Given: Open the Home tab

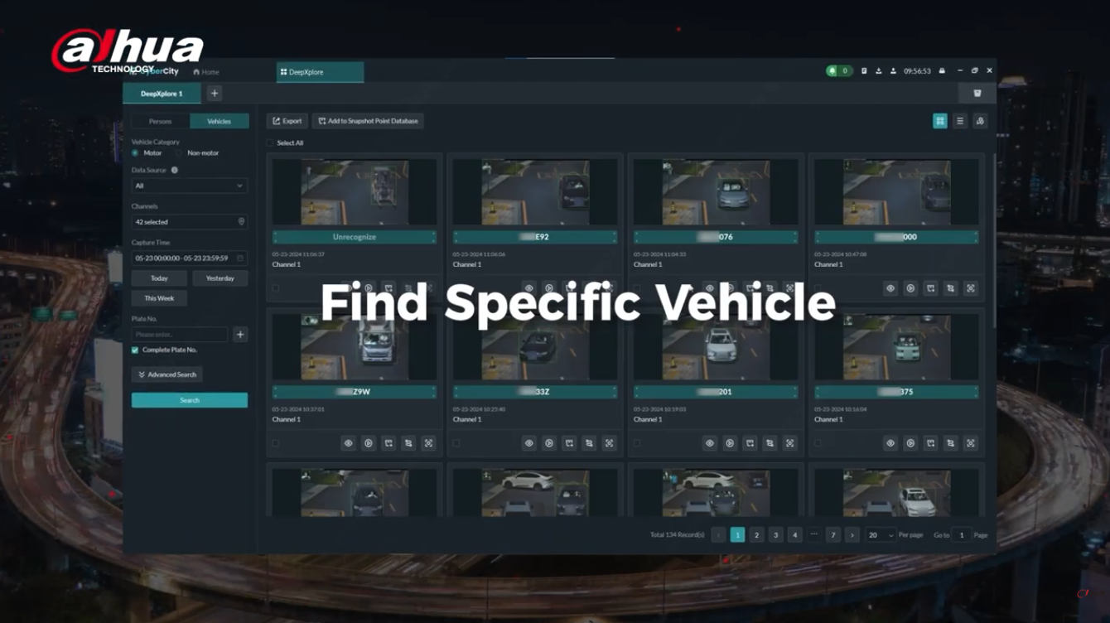Looking at the screenshot, I should coord(206,72).
